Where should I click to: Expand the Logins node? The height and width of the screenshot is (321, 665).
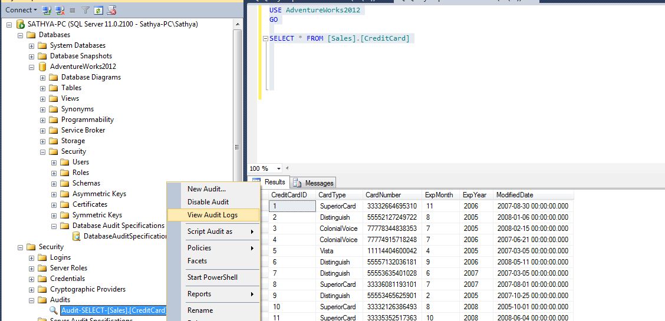click(31, 257)
